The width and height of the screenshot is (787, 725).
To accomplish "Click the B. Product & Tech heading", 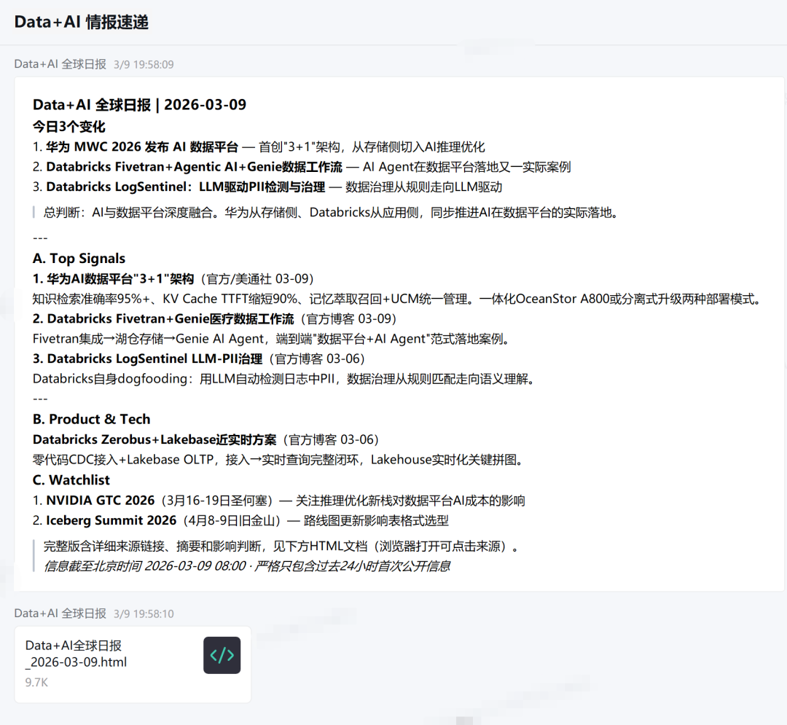I will [x=91, y=420].
